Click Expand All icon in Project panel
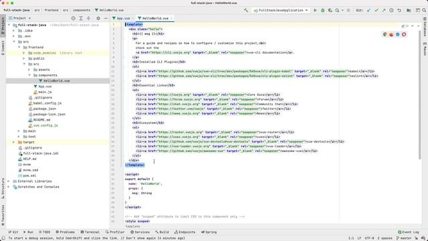The width and height of the screenshot is (428, 241). pyautogui.click(x=81, y=18)
